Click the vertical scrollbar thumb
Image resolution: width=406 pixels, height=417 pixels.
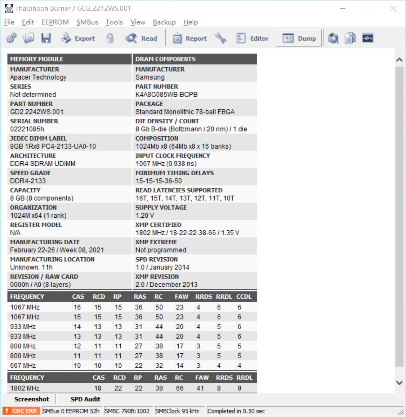(399, 217)
